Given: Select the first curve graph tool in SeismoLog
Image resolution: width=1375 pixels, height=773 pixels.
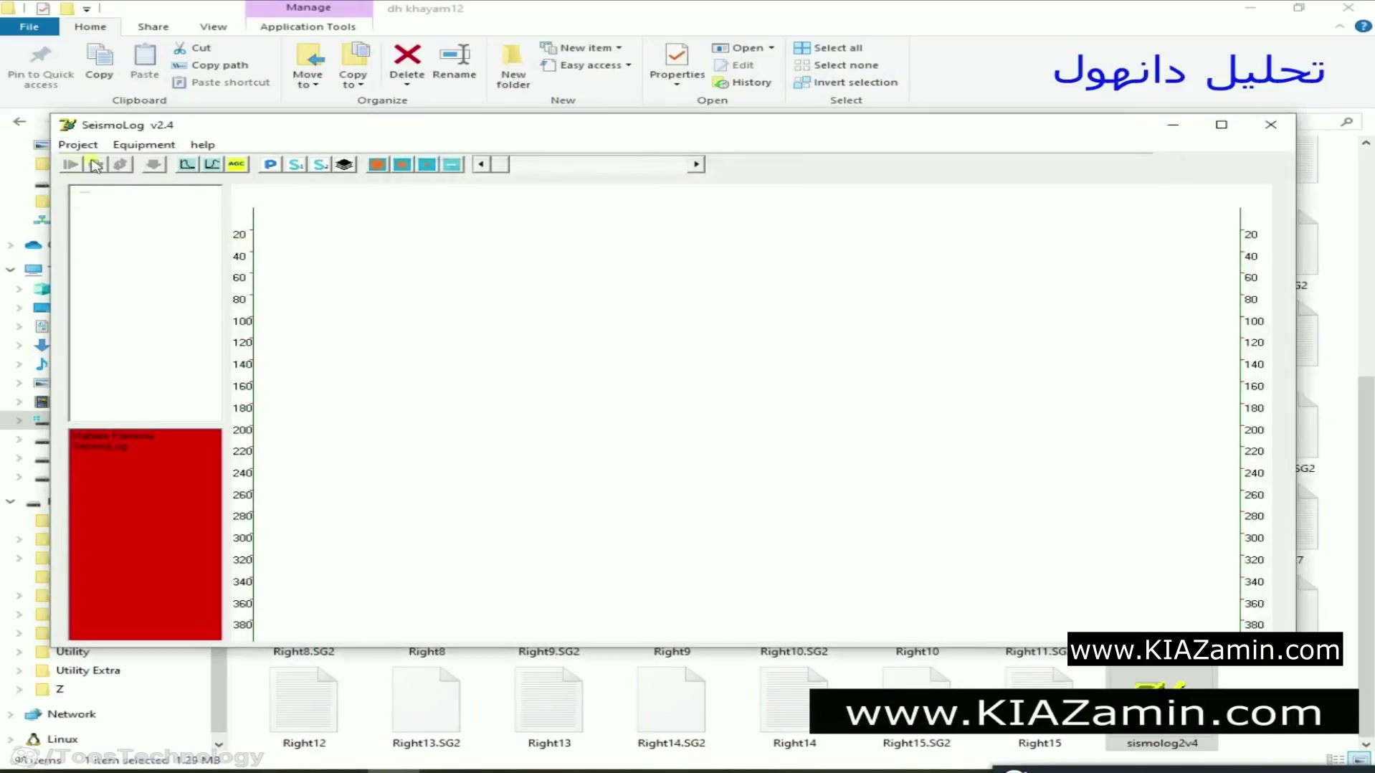Looking at the screenshot, I should tap(187, 164).
